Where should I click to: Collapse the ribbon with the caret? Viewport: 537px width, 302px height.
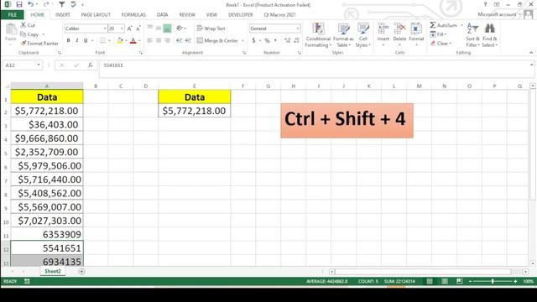531,53
